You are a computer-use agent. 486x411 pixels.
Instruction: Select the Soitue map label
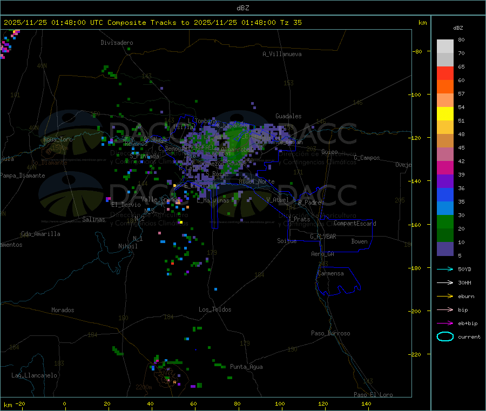[287, 241]
